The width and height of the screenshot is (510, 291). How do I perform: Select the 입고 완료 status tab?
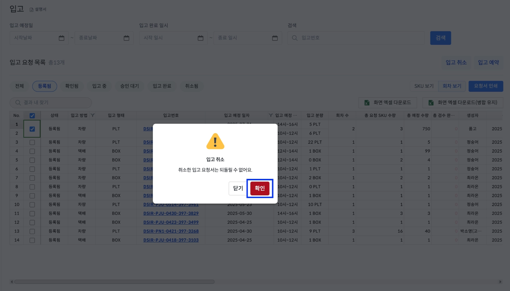click(162, 86)
